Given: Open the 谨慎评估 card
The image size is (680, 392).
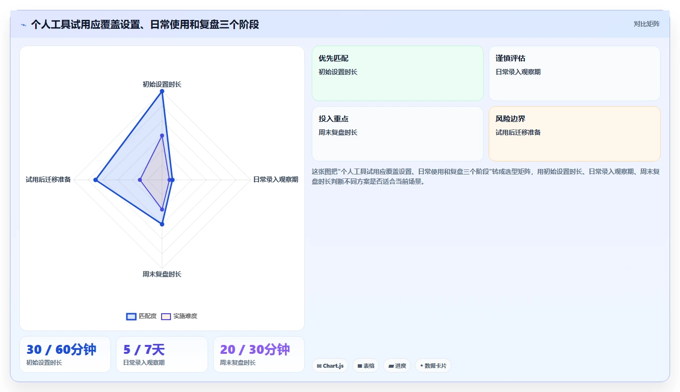Looking at the screenshot, I should 574,73.
